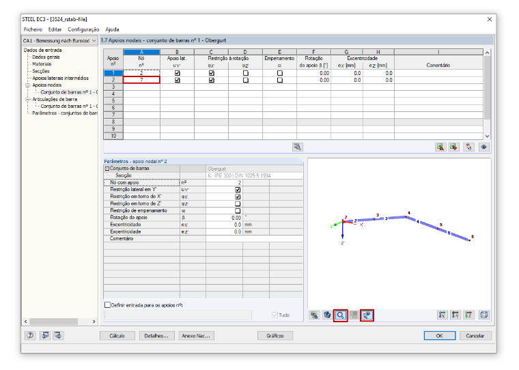Toggle Apoio lat. checkbox in row 1

tap(178, 73)
